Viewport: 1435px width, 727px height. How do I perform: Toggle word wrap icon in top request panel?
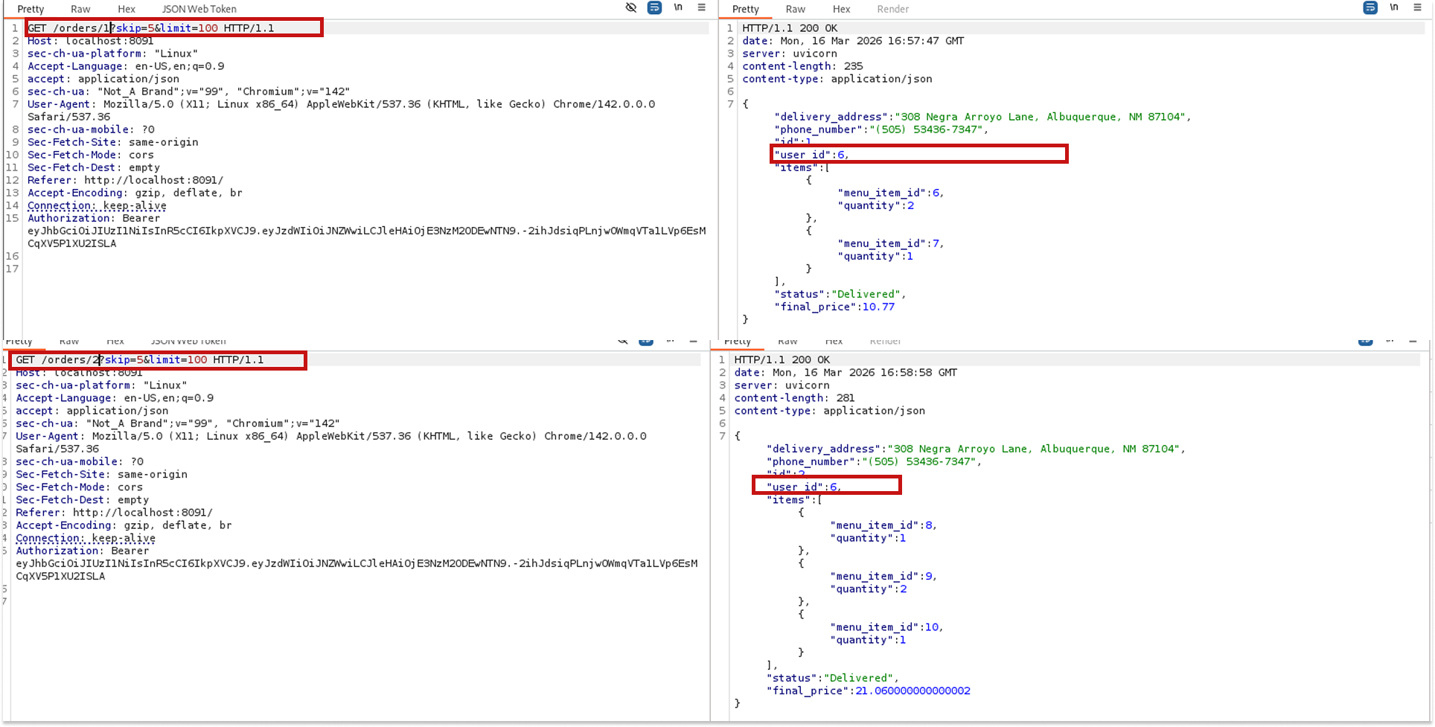[x=654, y=8]
